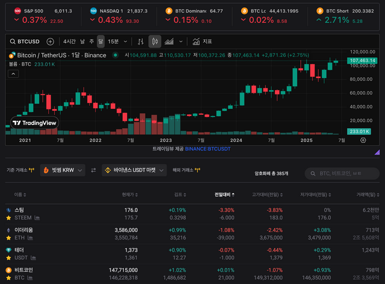Viewport: 385px width, 284px height.
Task: Open the BTCUSD symbol search
Action: point(25,42)
